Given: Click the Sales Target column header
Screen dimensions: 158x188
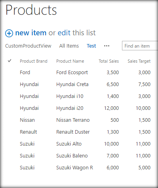Looking at the screenshot, I should 139,61.
